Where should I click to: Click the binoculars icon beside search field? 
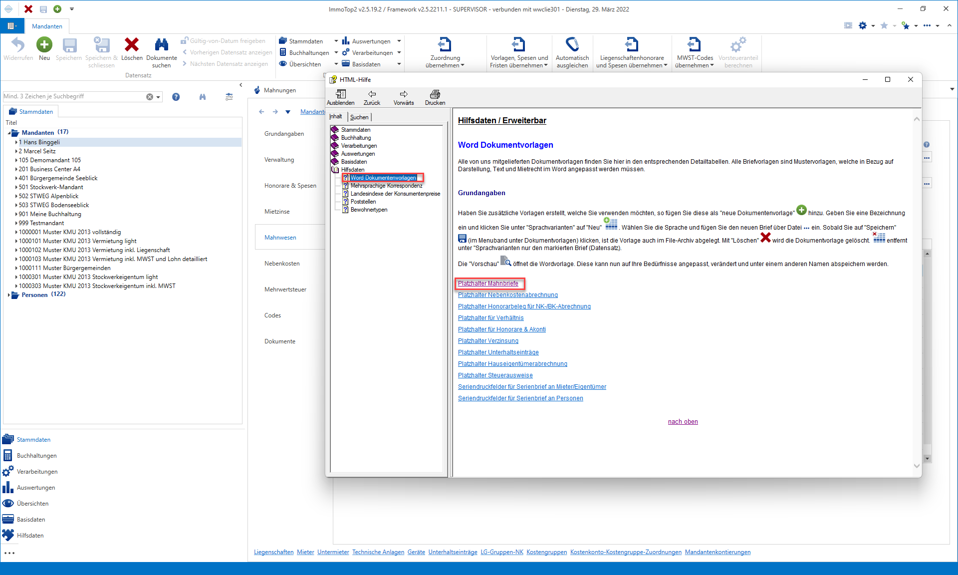tap(203, 97)
